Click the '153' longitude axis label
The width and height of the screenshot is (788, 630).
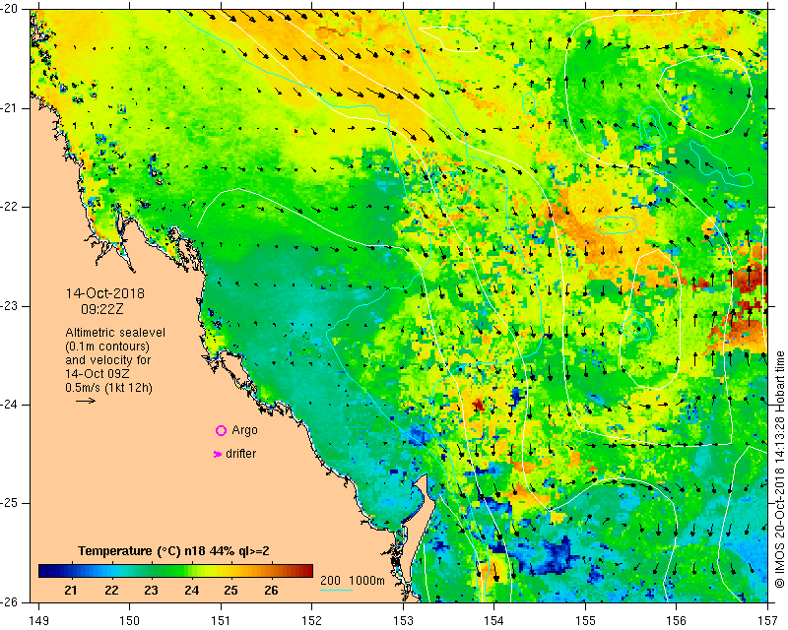coord(403,621)
